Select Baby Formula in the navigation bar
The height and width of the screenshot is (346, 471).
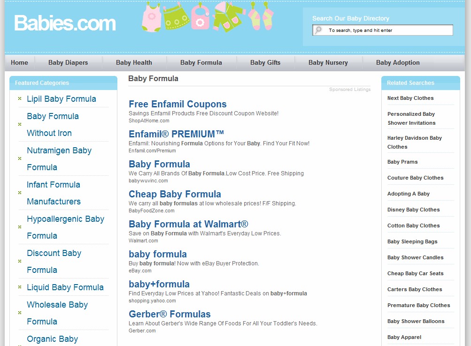[201, 63]
